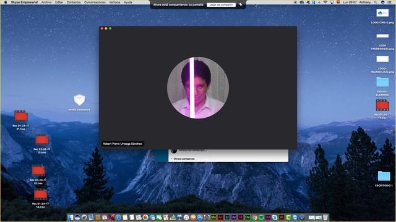Image resolution: width=396 pixels, height=222 pixels.
Task: Open the Archivo menu
Action: tap(46, 2)
